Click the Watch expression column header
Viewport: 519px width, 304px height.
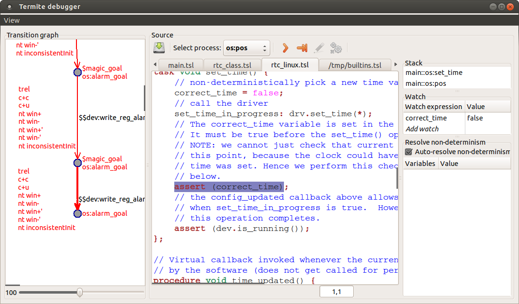coord(434,107)
